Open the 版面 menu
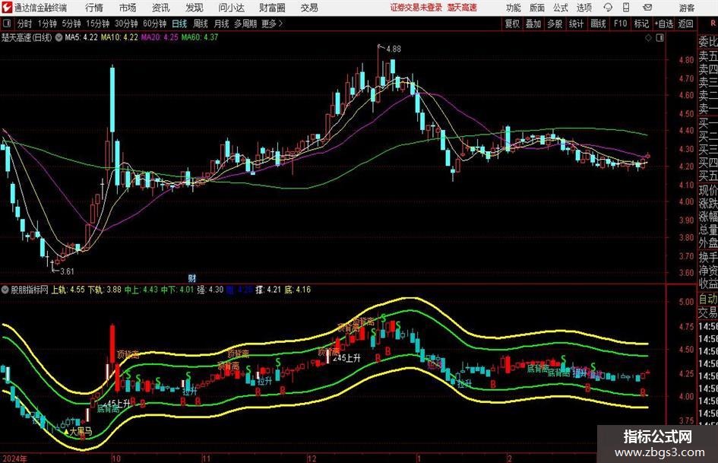Viewport: 718px width, 463px height. 536,8
